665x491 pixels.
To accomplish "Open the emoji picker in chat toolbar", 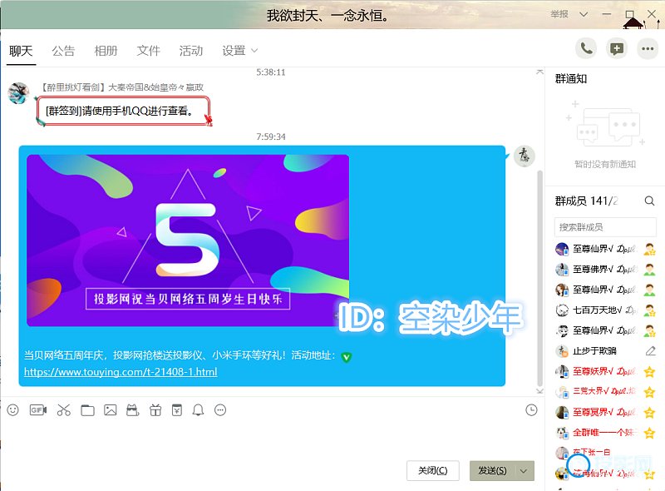I will point(12,410).
